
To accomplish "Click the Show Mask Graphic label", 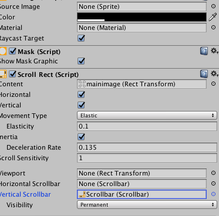I will (29, 61).
